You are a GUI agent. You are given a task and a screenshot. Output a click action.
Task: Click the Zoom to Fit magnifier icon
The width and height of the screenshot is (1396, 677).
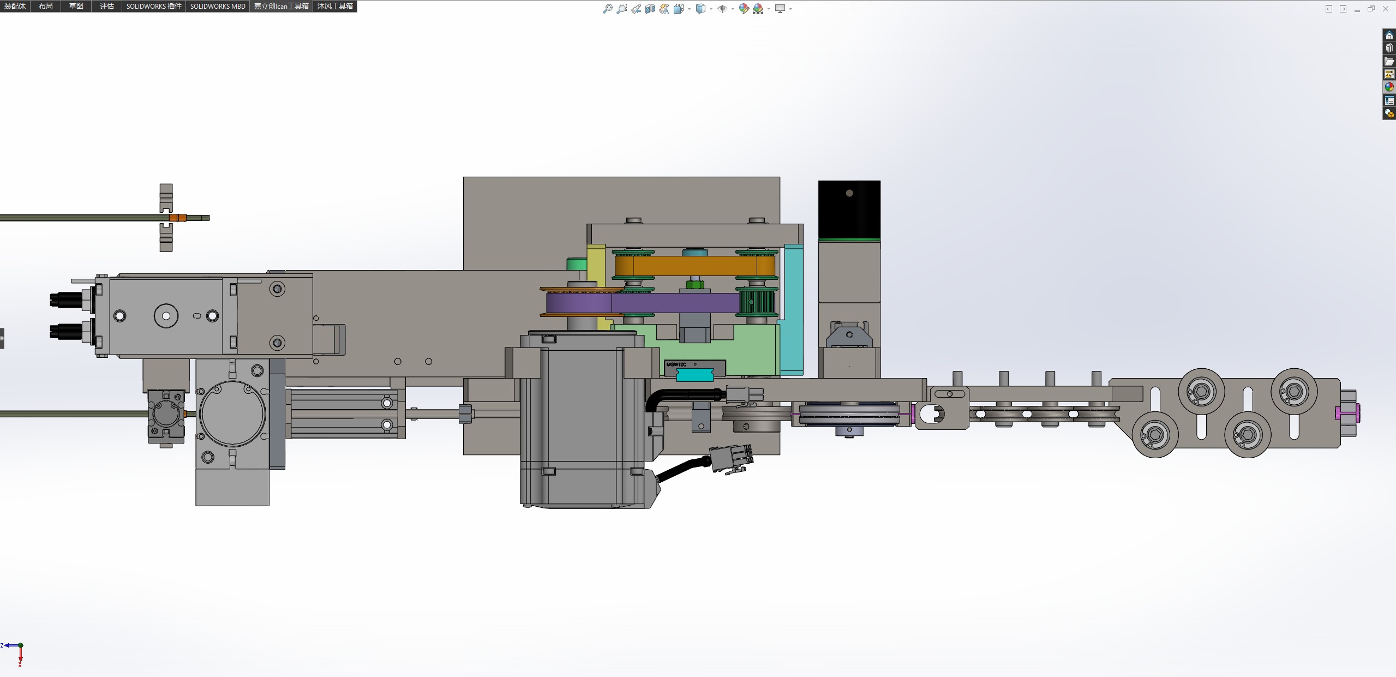tap(607, 9)
